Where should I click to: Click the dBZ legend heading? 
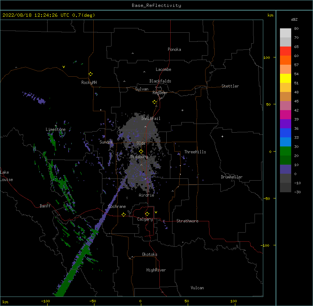pos(294,19)
